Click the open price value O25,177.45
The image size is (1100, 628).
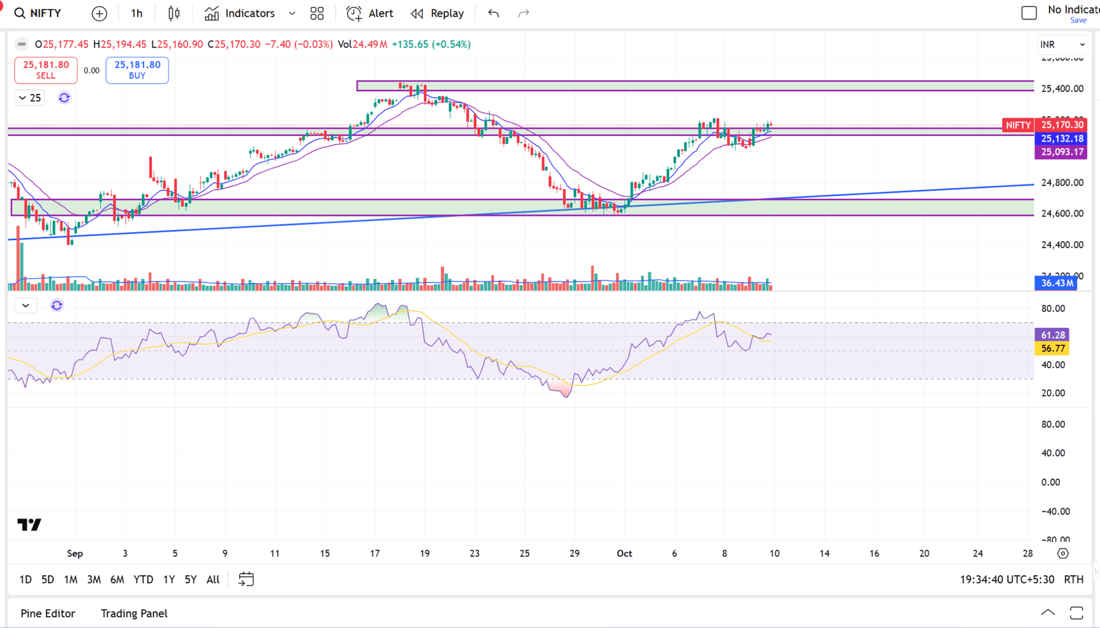[x=62, y=44]
